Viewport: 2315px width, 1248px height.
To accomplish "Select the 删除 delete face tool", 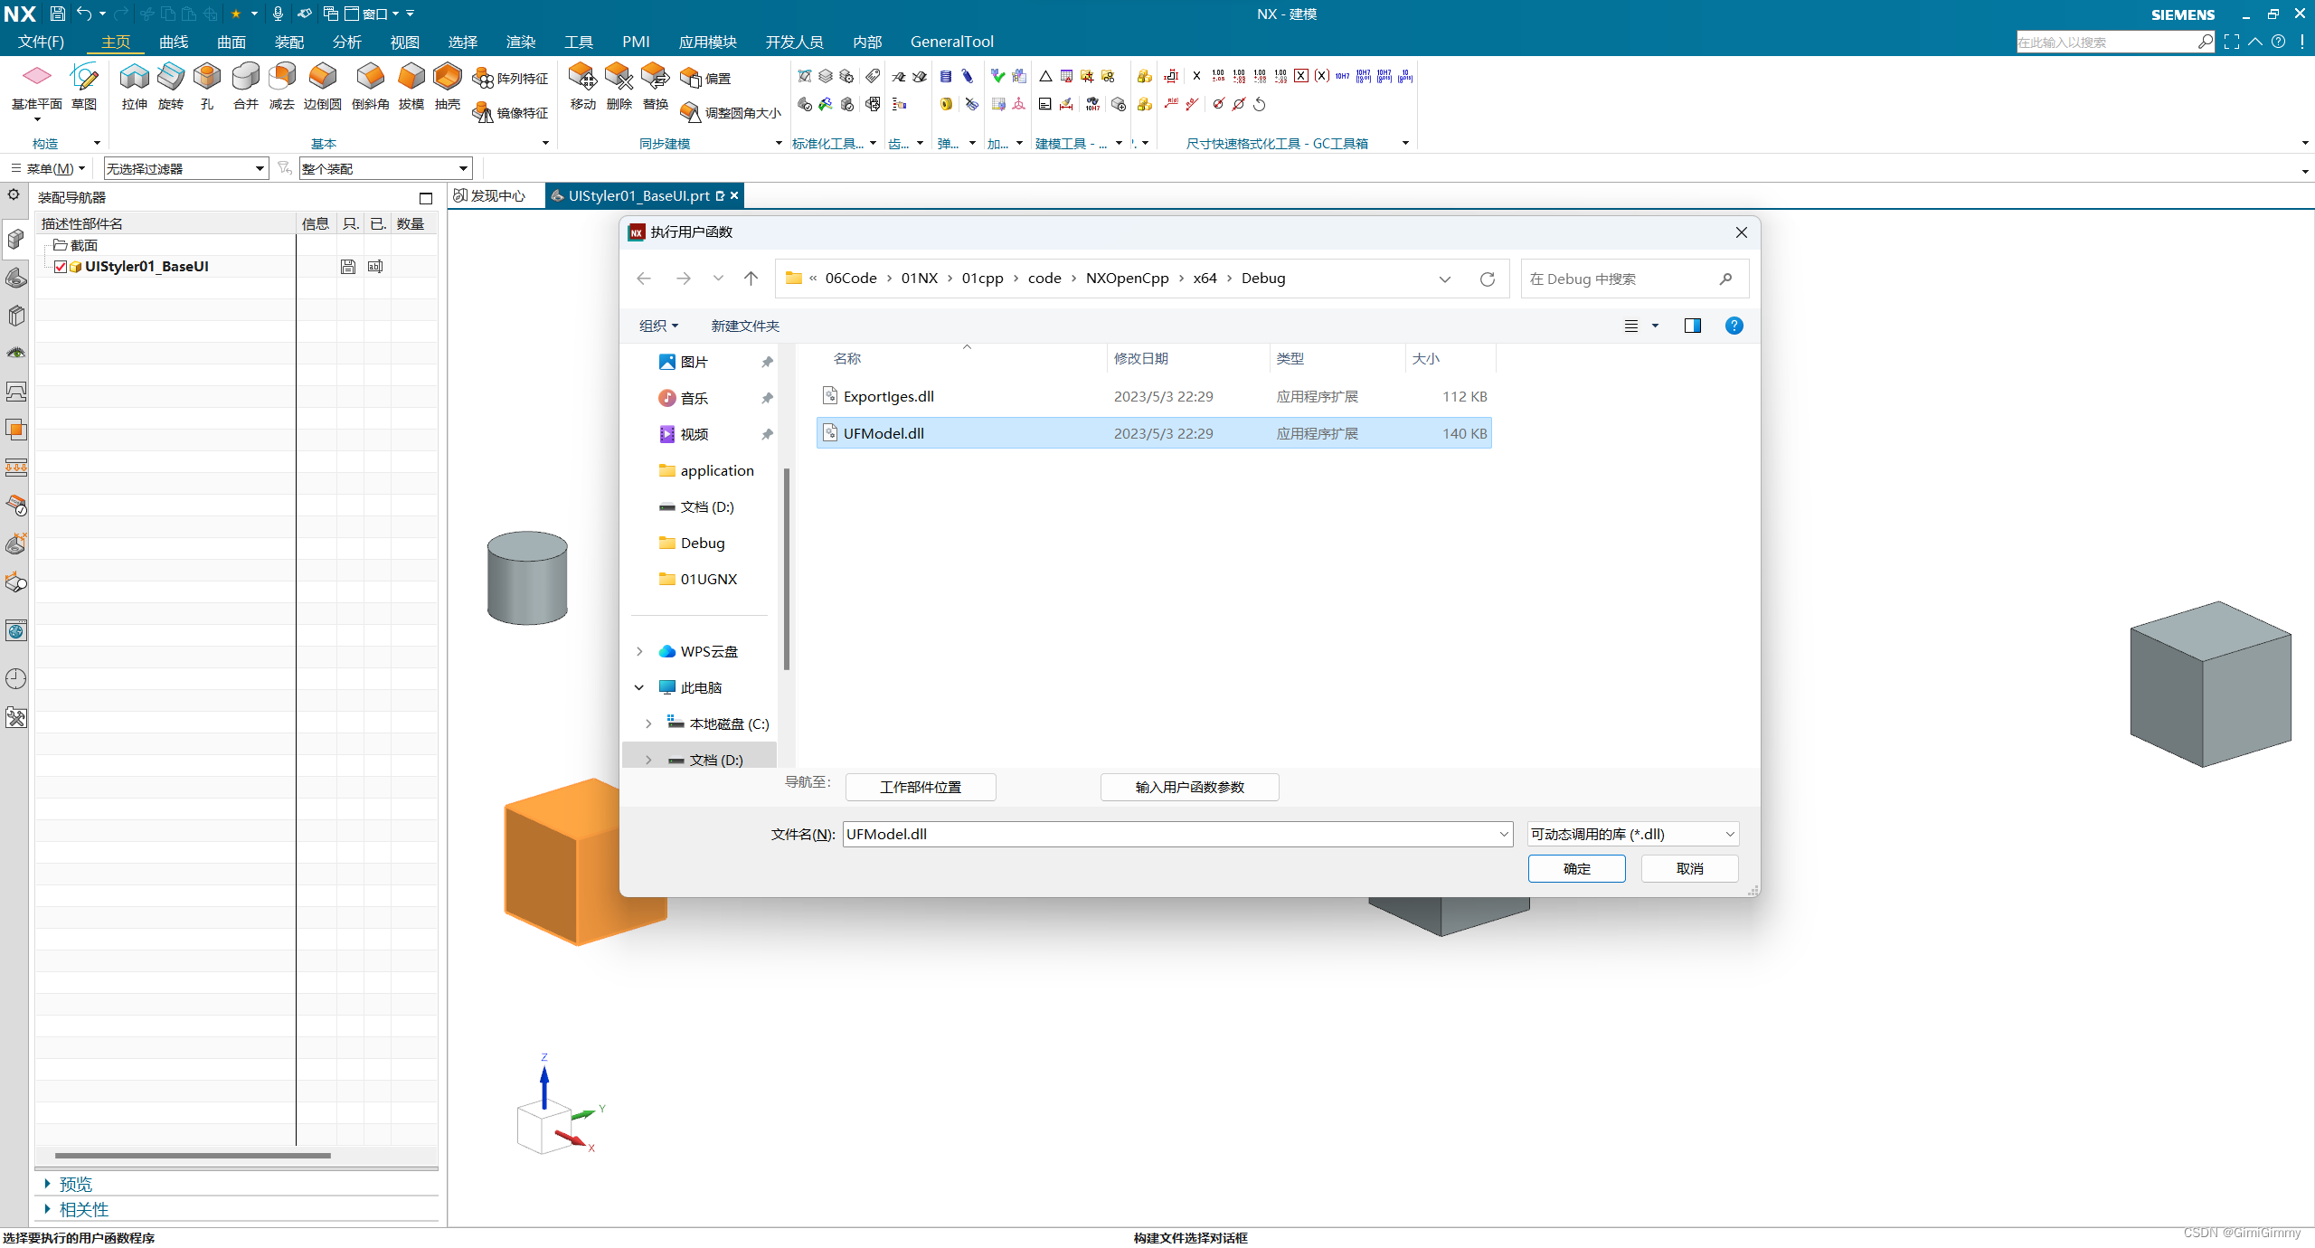I will 619,87.
